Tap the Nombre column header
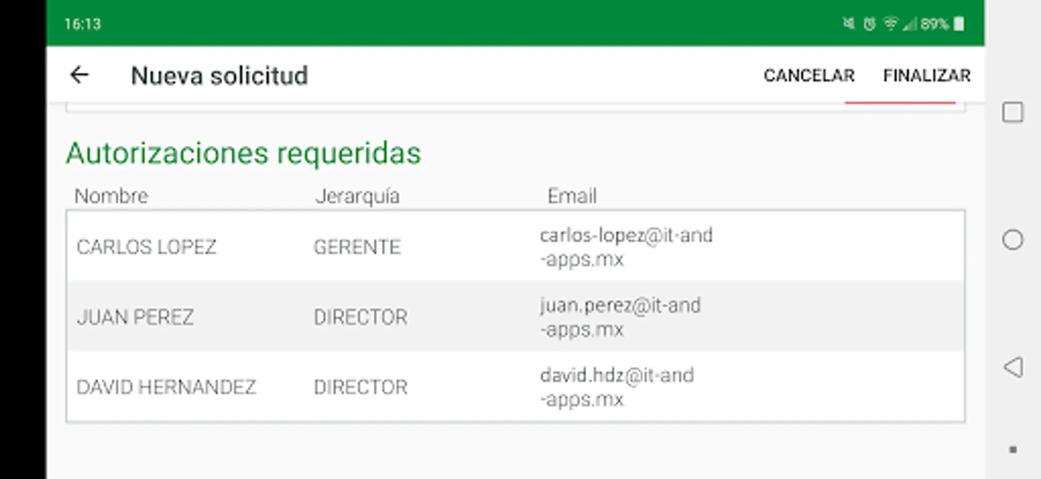This screenshot has width=1041, height=479. (x=111, y=196)
